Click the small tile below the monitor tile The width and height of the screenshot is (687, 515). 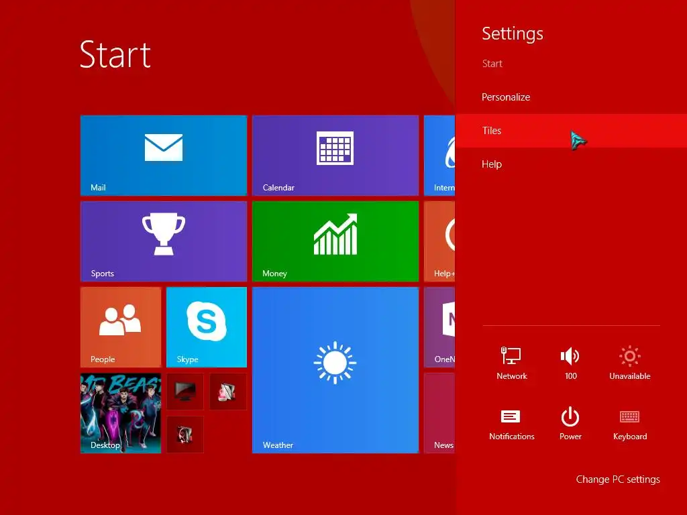(185, 435)
